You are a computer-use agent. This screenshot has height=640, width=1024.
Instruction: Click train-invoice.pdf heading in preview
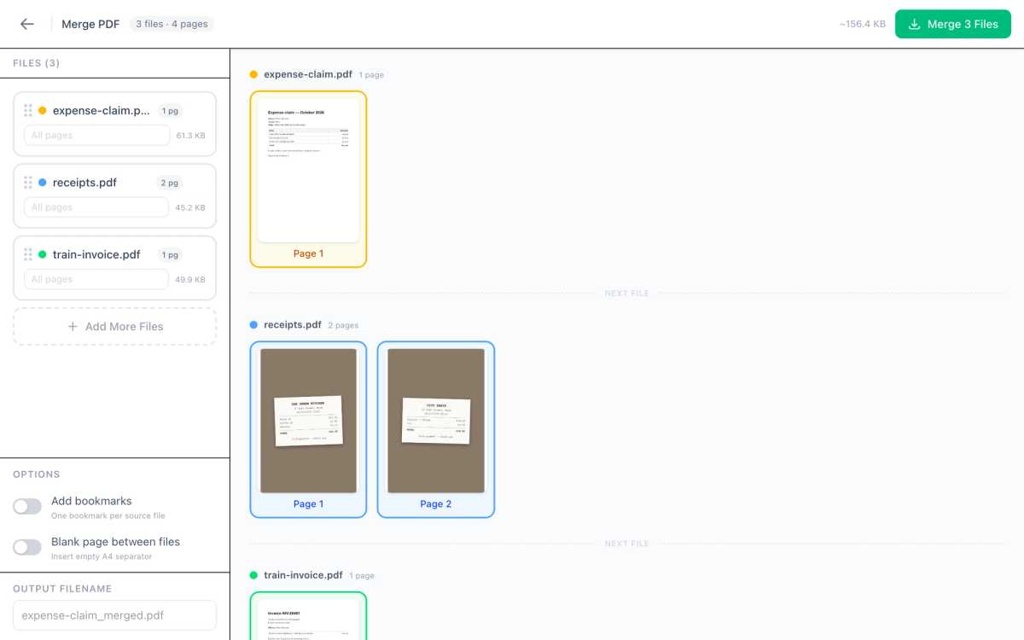tap(303, 575)
